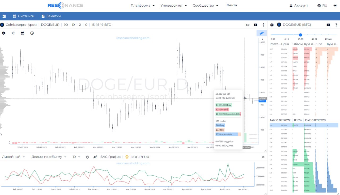Viewport: 340px width, 195px height.
Task: Open Аккаунт
Action: 299,6
